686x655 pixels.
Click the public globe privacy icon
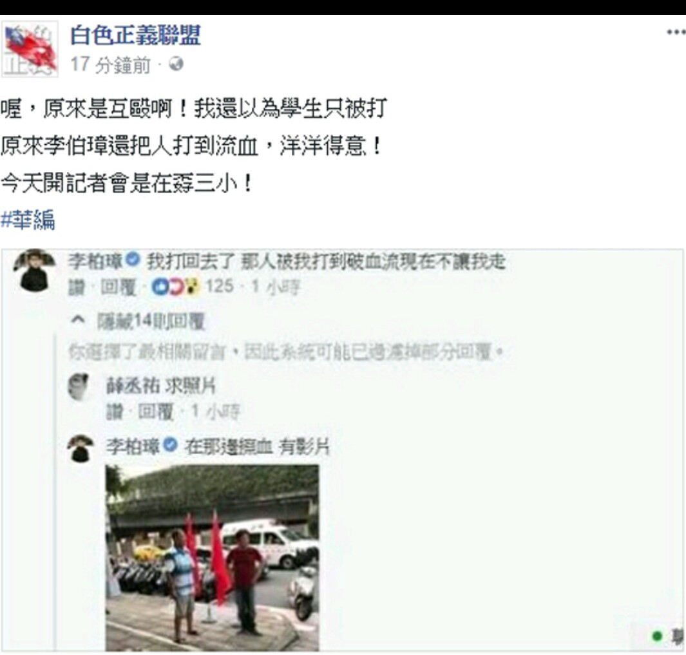click(176, 64)
